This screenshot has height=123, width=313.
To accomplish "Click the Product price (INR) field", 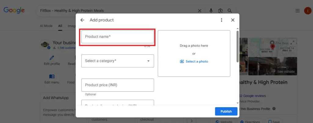I will [x=118, y=85].
